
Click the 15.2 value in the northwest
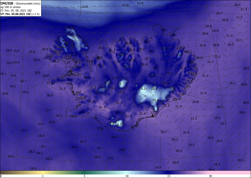101,65
